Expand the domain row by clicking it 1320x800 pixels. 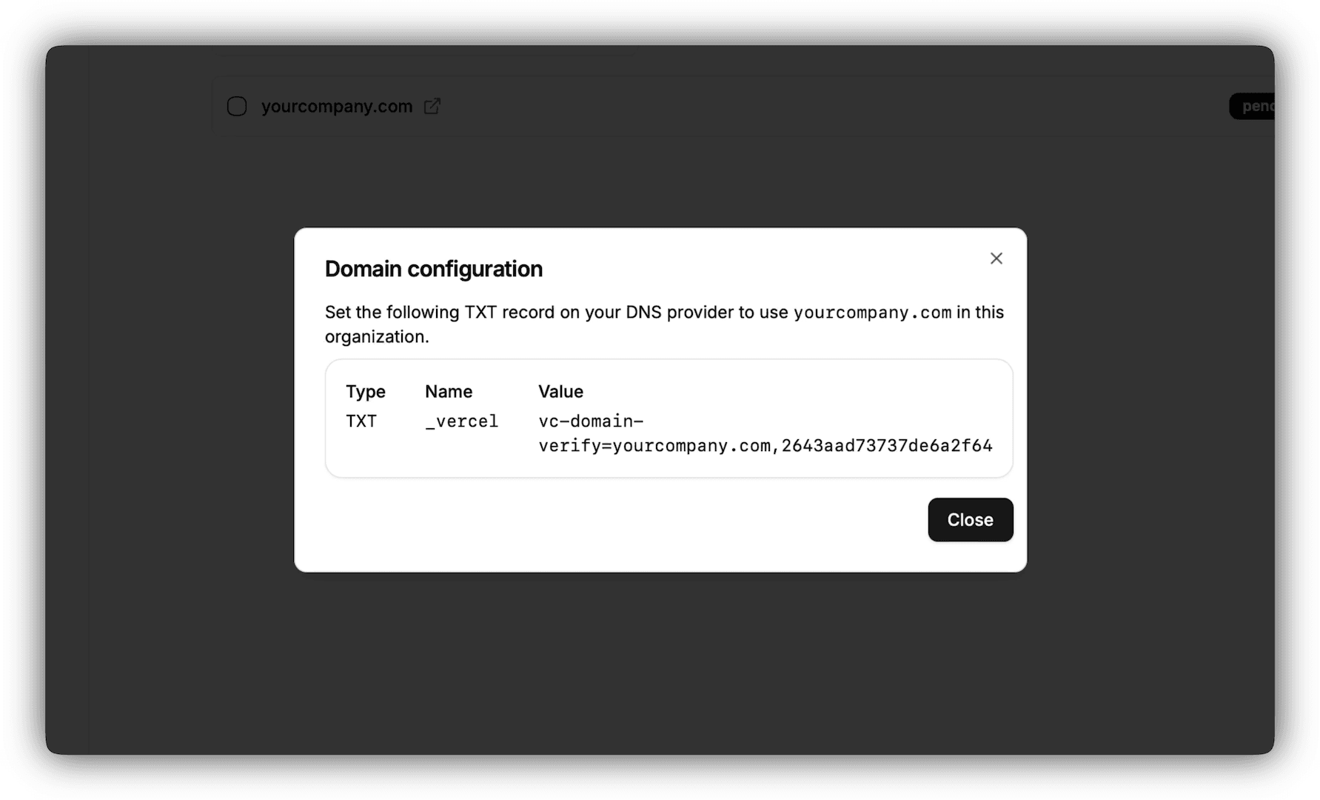point(666,106)
